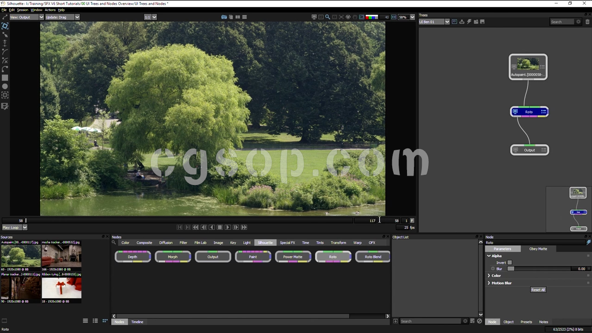Open the Play: Loop dropdown
This screenshot has height=333, width=592.
(x=15, y=228)
